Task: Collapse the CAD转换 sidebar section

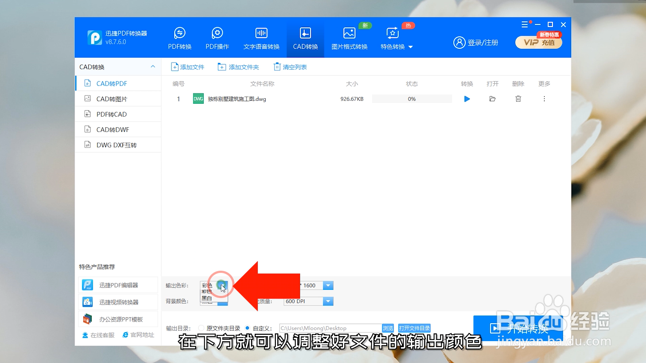Action: tap(153, 67)
